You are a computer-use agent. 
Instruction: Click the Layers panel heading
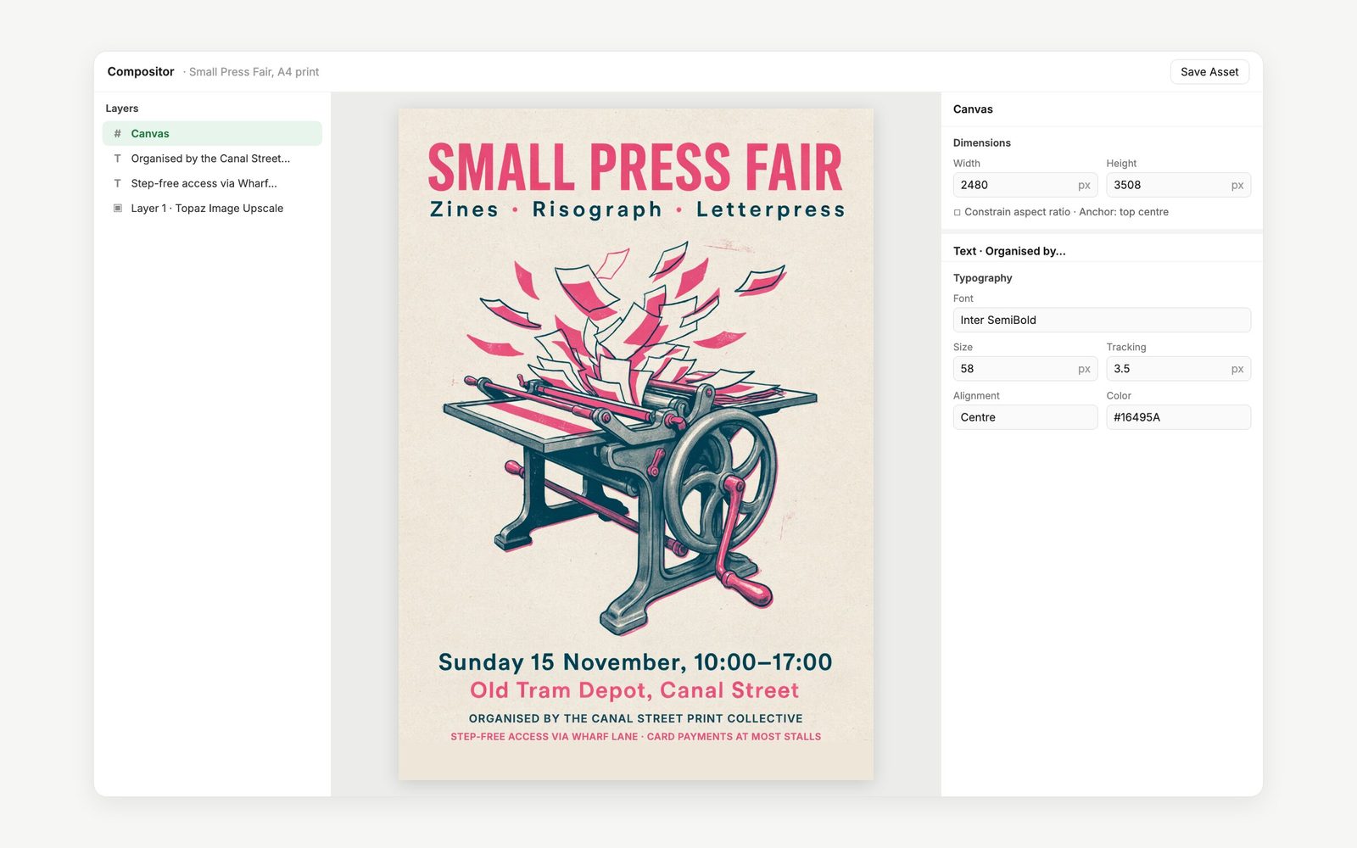122,109
